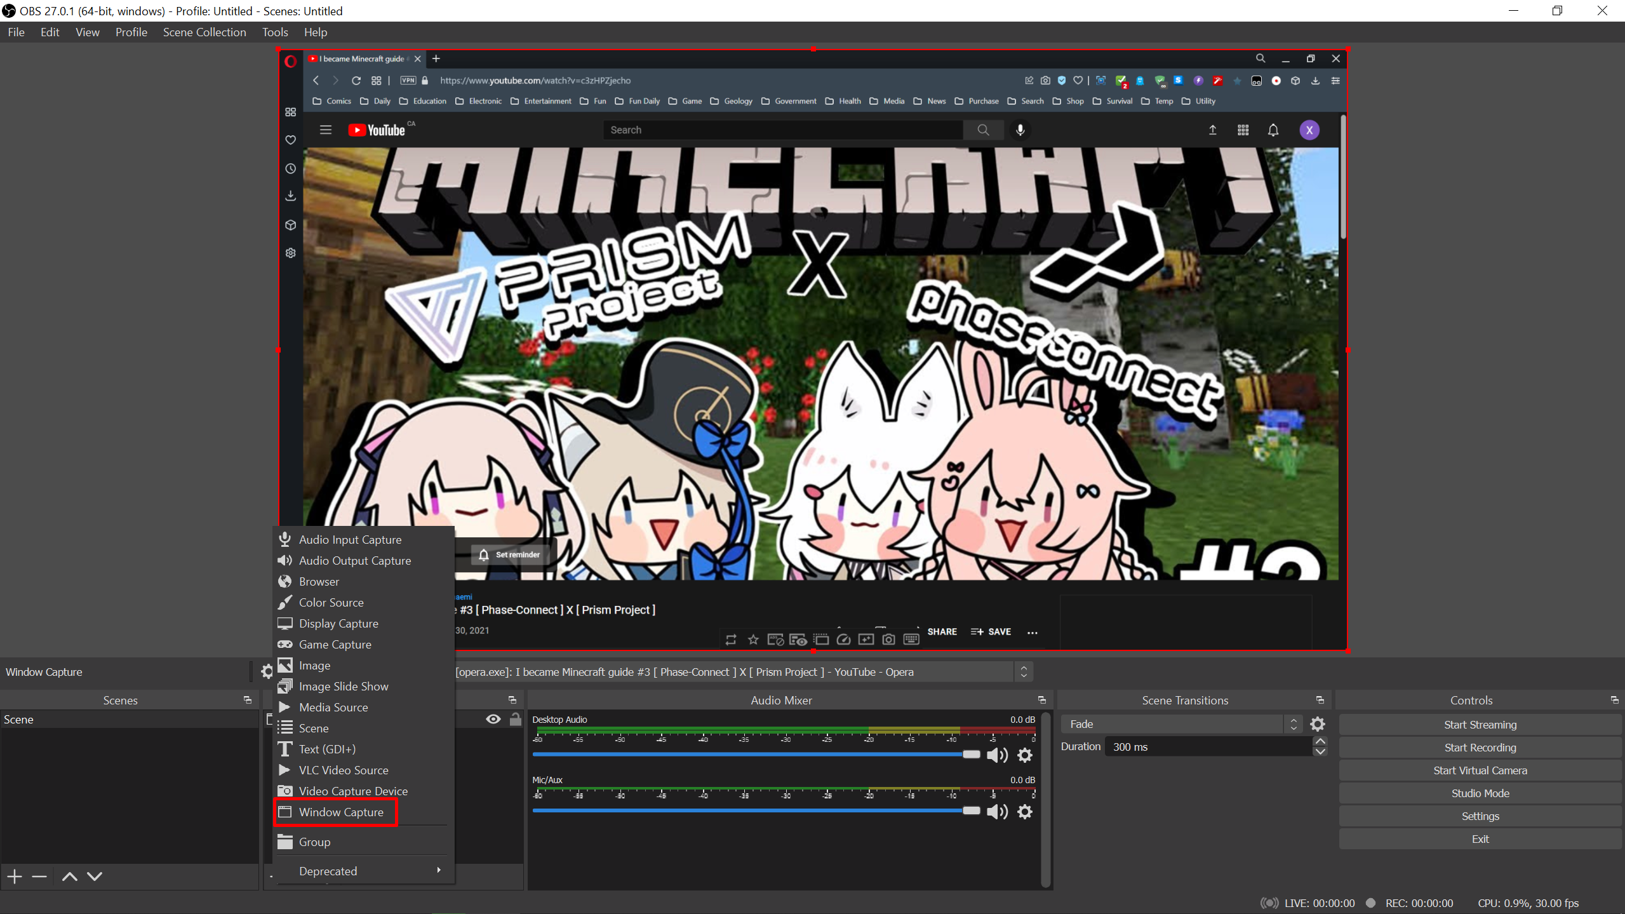
Task: Open transition properties gear
Action: click(x=1318, y=724)
